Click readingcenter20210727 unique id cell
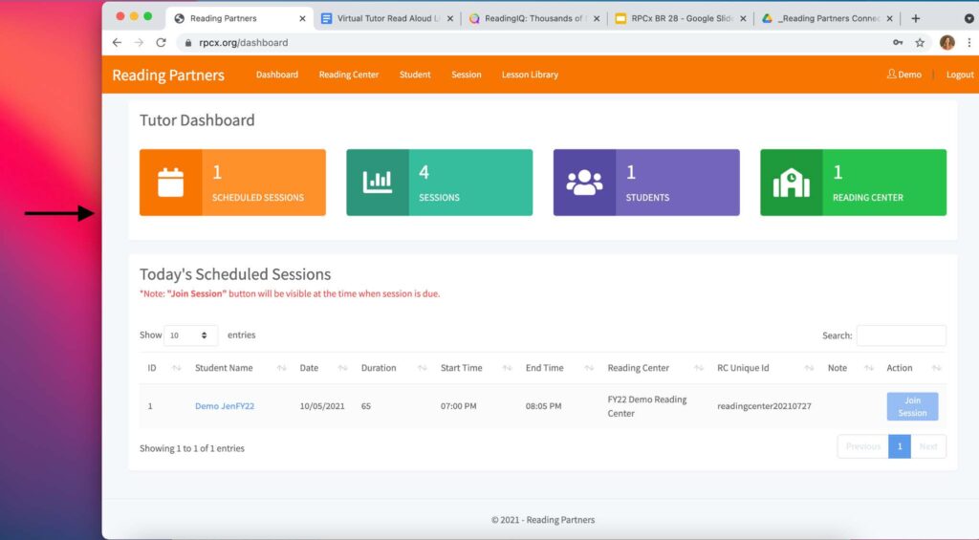Screen dimensions: 979x540 pos(764,406)
